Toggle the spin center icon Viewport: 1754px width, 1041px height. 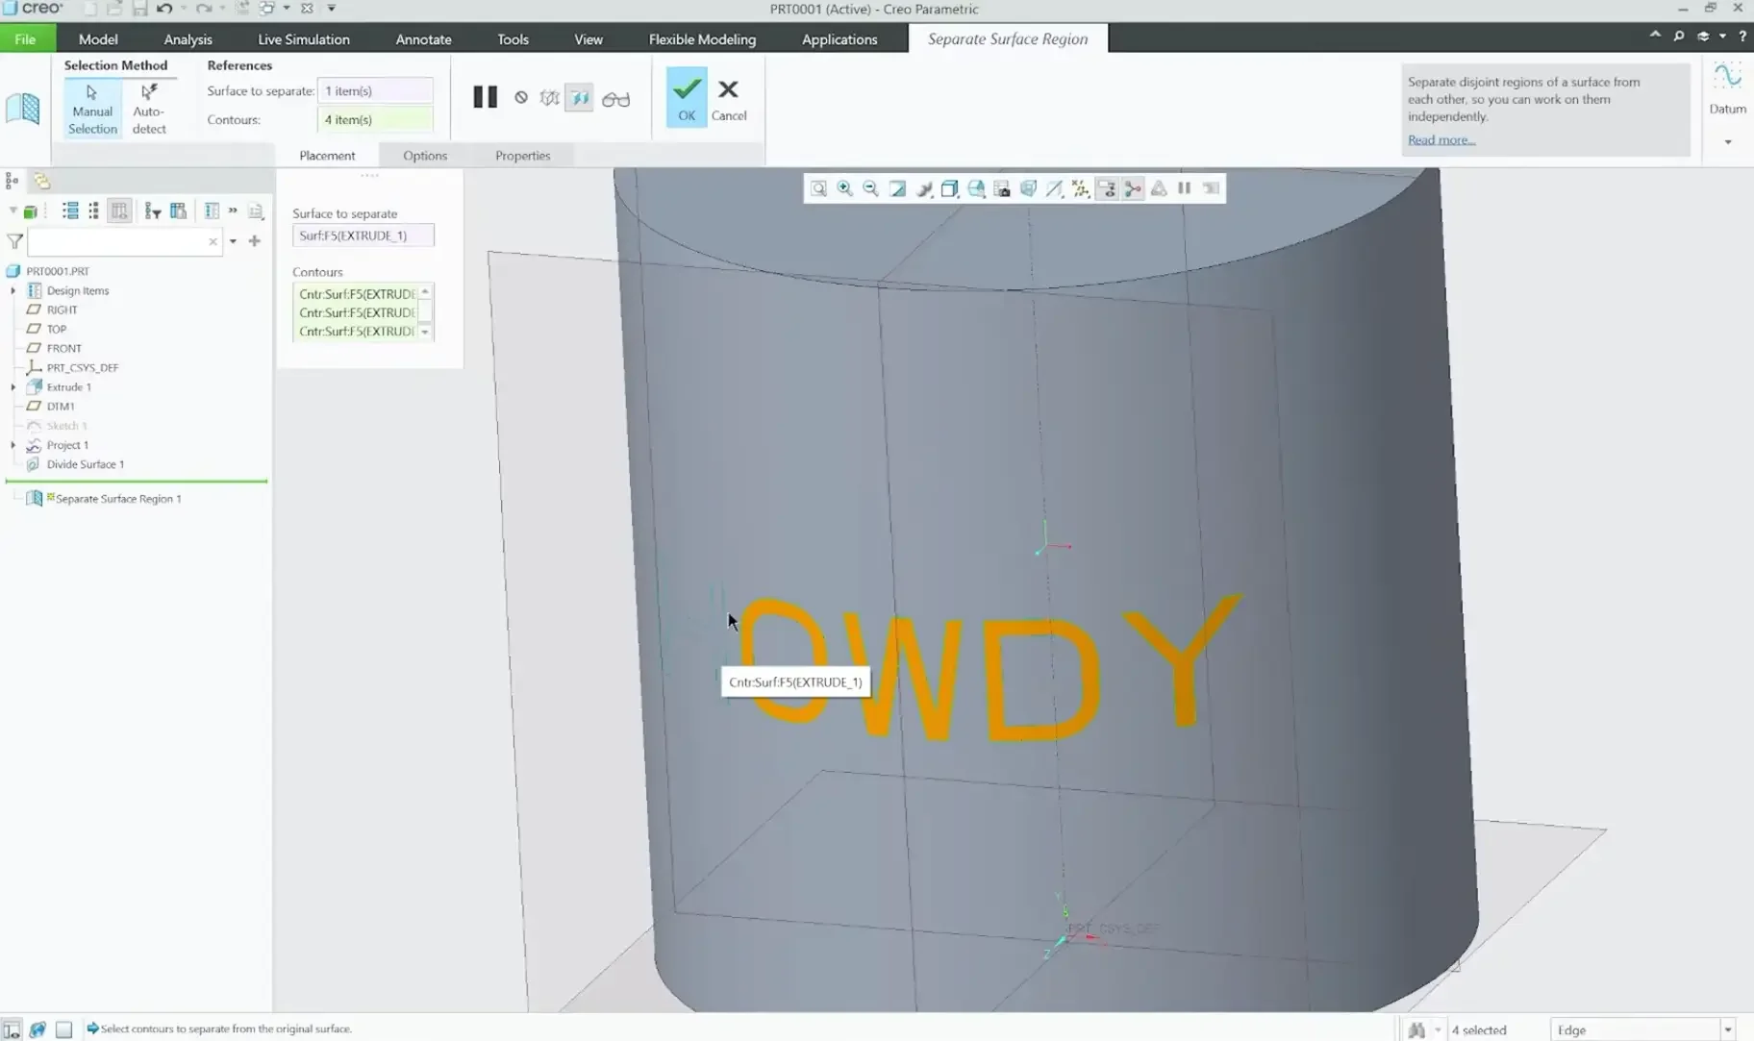point(1133,188)
